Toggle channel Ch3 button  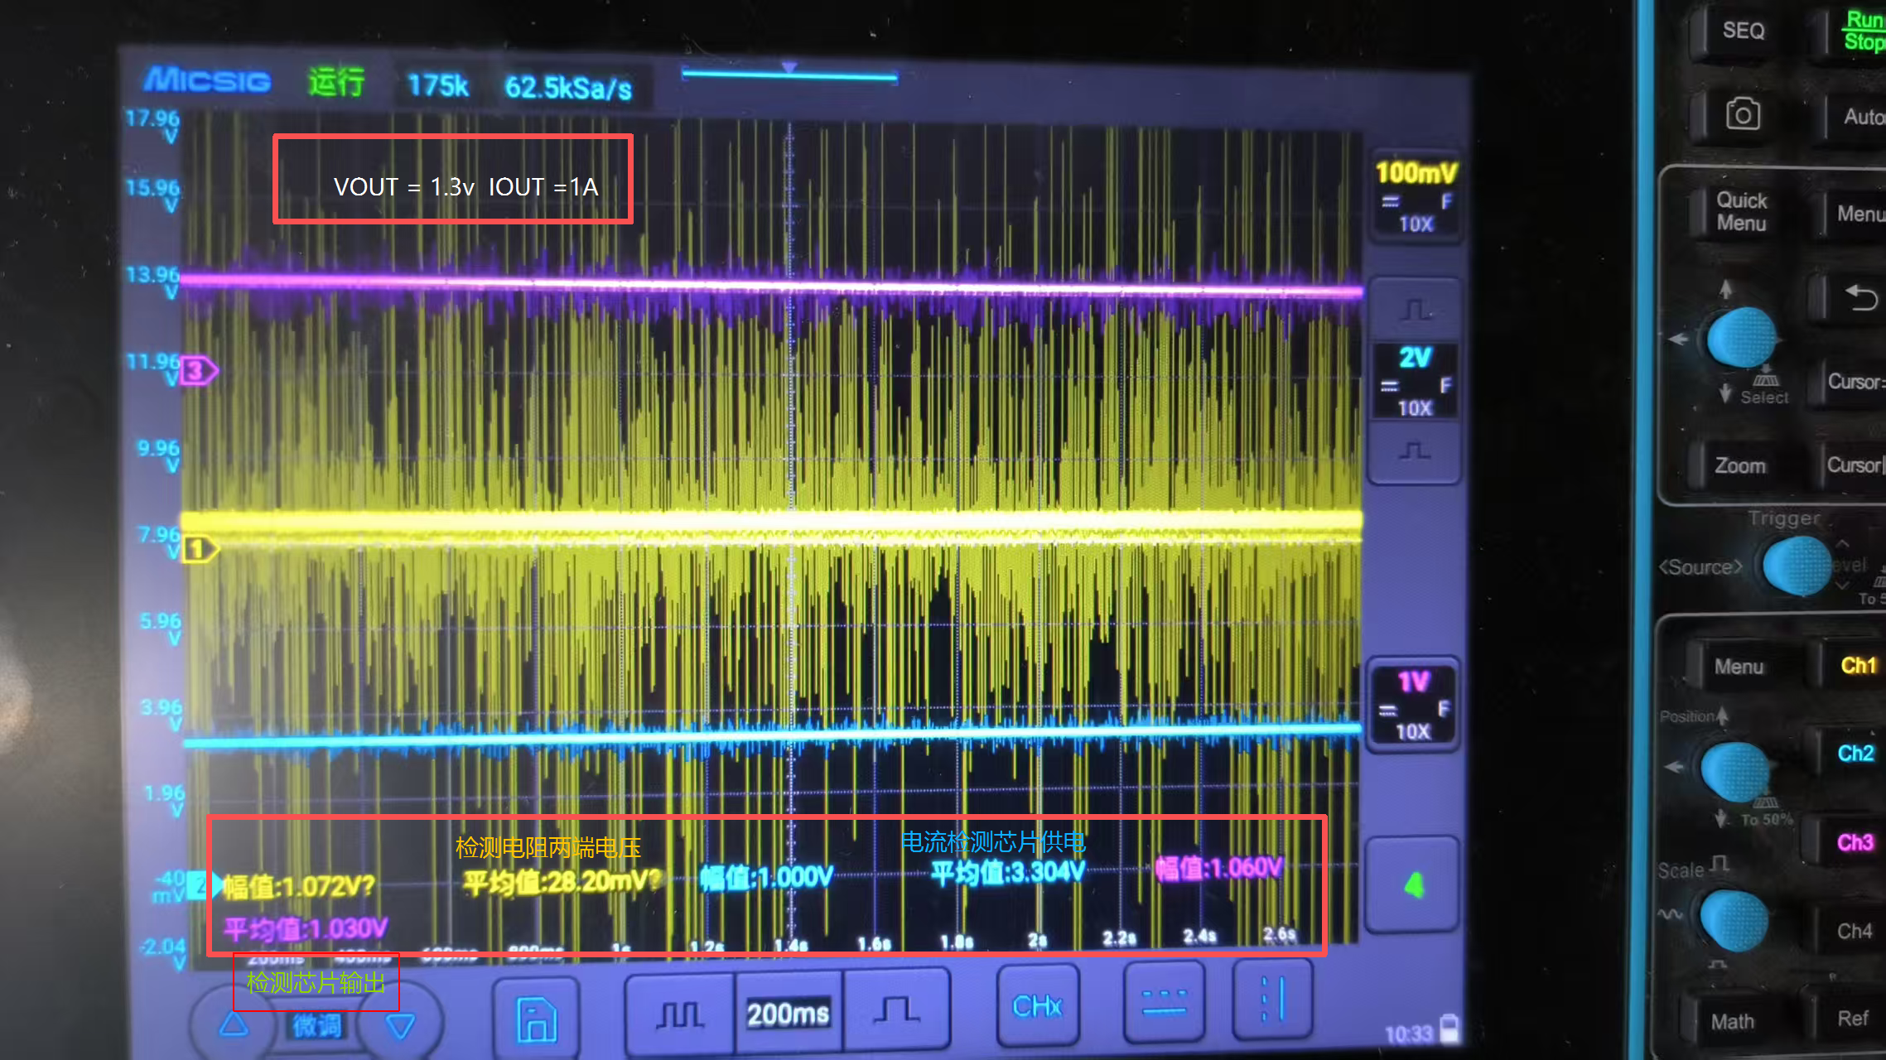[1855, 842]
